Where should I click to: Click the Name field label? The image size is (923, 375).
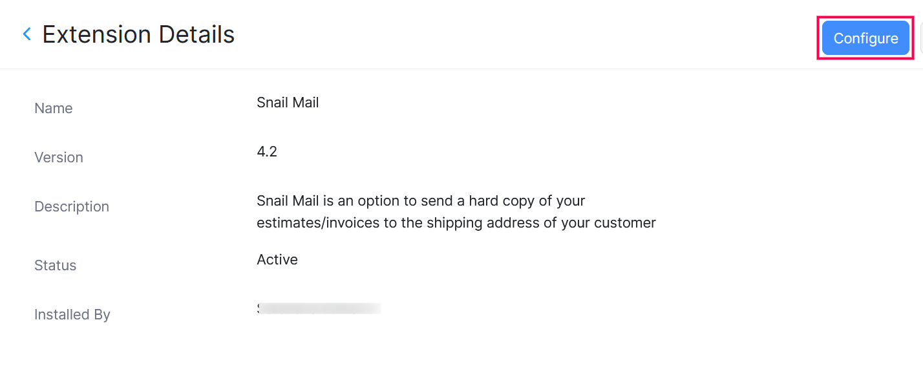[54, 109]
